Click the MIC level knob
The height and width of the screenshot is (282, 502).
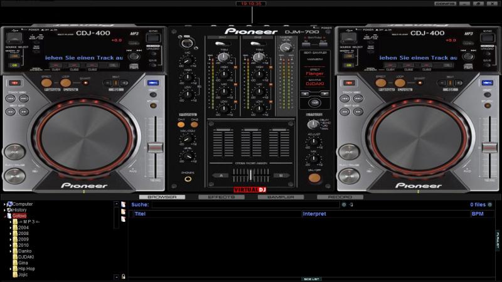(187, 60)
